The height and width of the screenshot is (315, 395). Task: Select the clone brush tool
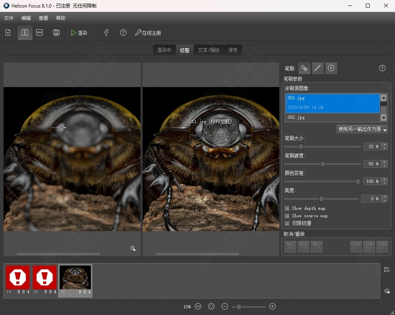click(304, 68)
